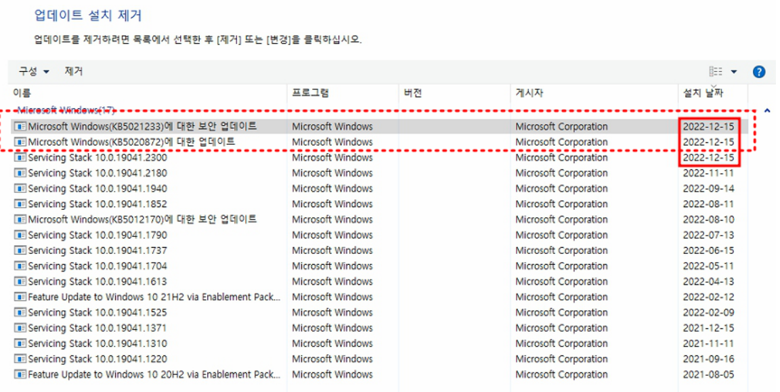Click icon of KB5021233 security update
Viewport: 780px width, 392px height.
(20, 127)
